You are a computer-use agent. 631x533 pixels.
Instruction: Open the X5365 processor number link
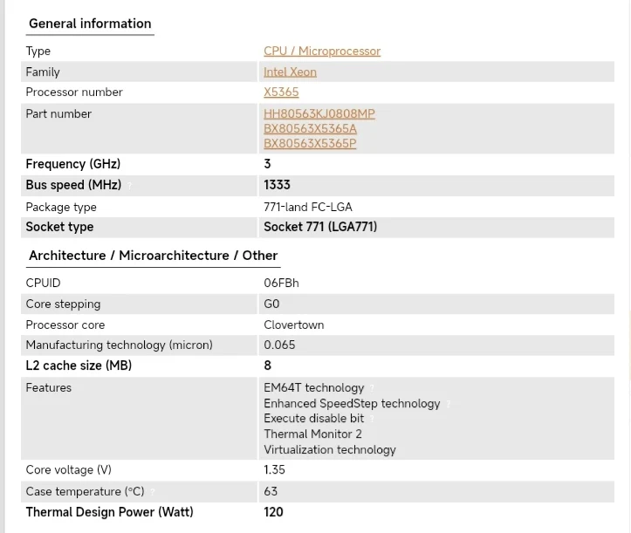281,92
